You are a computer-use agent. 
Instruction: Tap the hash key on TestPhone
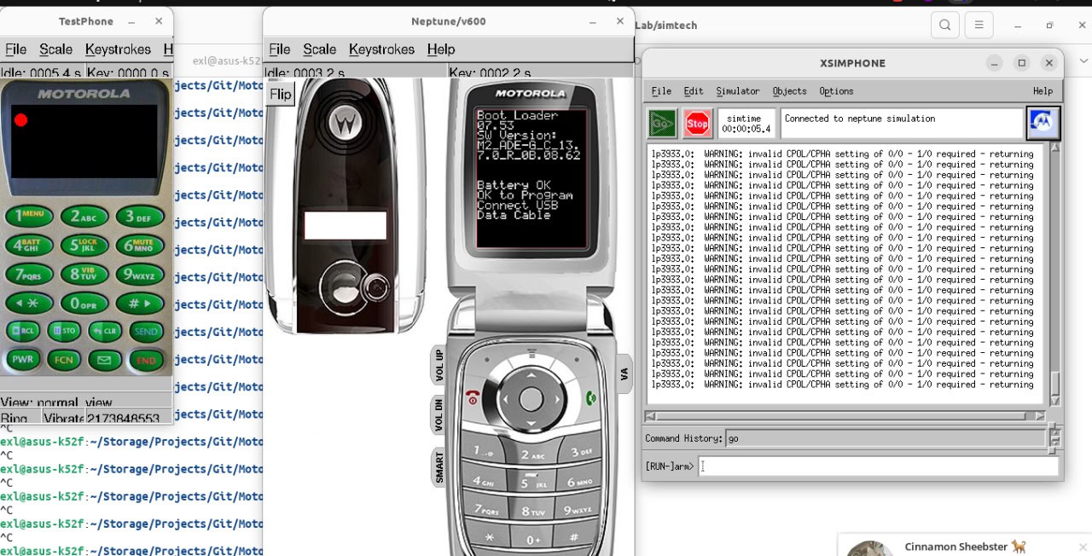click(140, 303)
